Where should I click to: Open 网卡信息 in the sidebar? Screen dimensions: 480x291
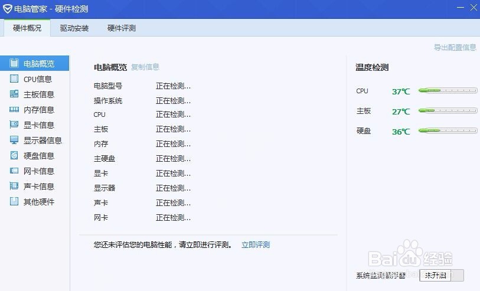point(34,171)
